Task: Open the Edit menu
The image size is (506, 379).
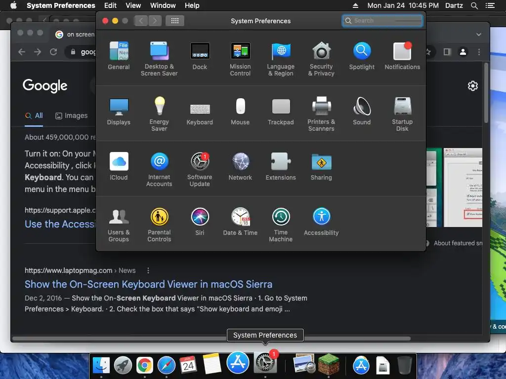Action: point(110,5)
